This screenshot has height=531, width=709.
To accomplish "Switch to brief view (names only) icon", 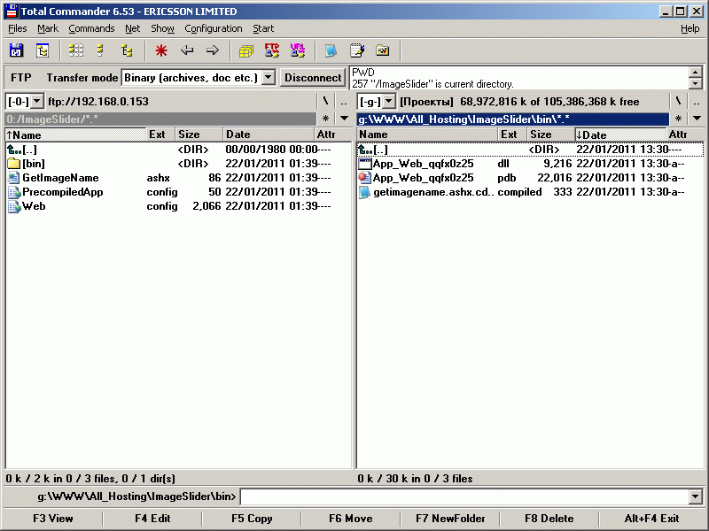I will click(x=75, y=50).
